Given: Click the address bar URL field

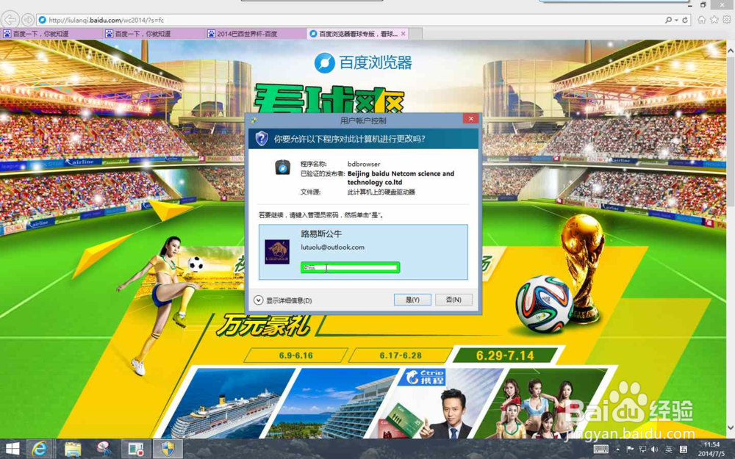Looking at the screenshot, I should (x=349, y=20).
